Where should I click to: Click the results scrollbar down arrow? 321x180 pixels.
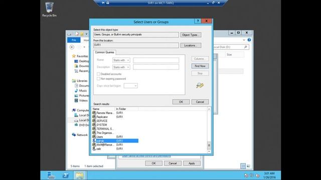pyautogui.click(x=209, y=151)
